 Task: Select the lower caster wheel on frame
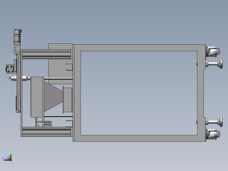pyautogui.click(x=214, y=134)
